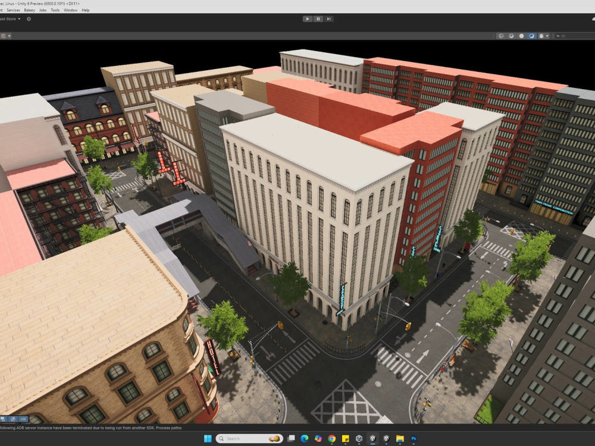
Task: Open Copilot from the taskbar
Action: tap(318, 438)
